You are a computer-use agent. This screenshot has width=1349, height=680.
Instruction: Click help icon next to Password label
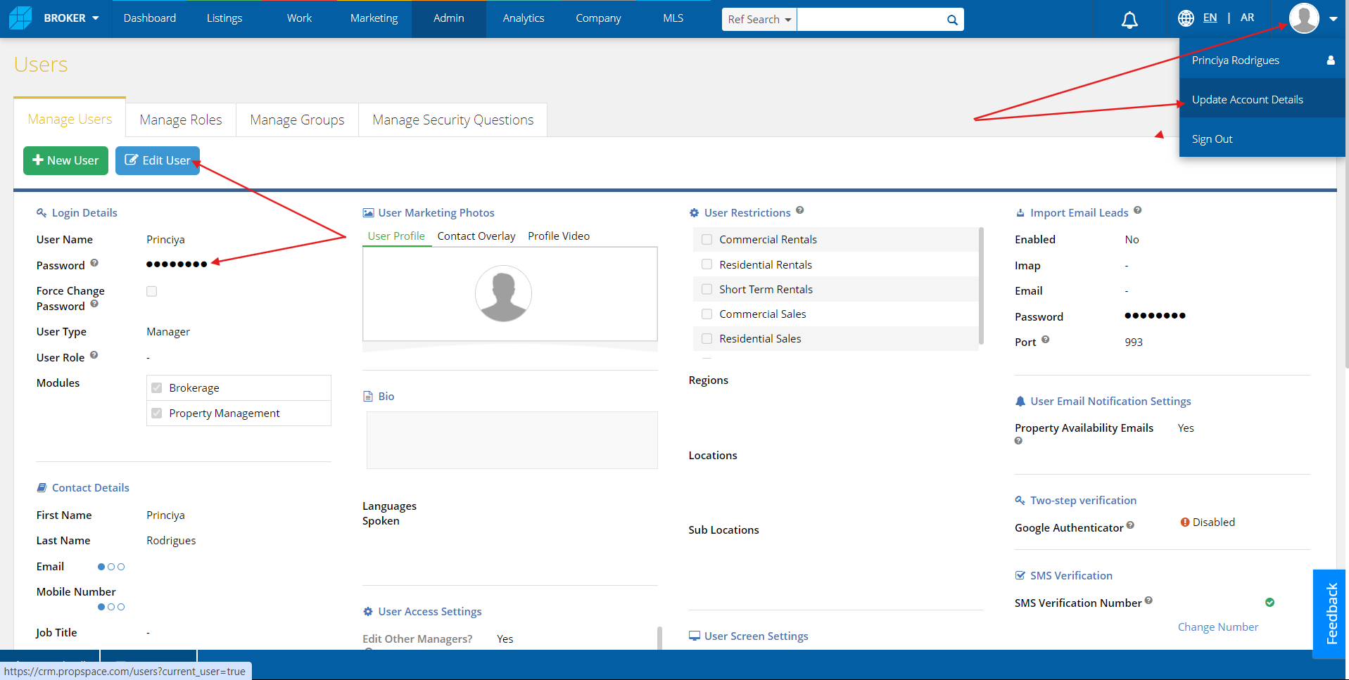[x=94, y=263]
